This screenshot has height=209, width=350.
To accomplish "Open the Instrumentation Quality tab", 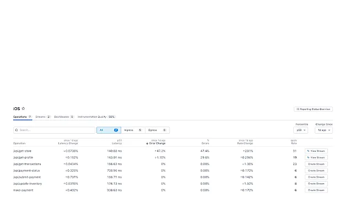I will (x=96, y=117).
